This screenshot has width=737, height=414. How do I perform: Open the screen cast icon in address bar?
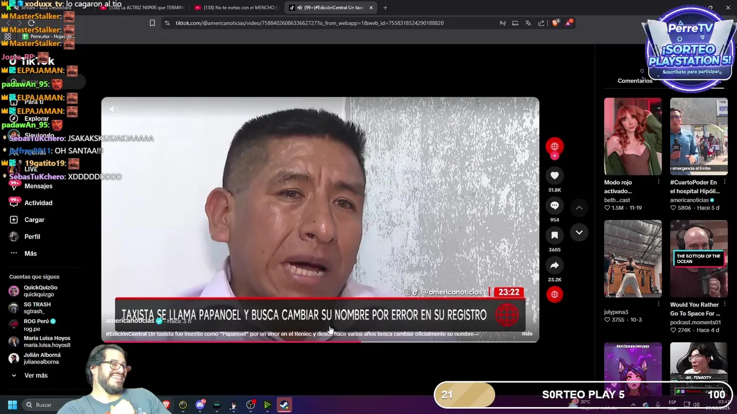coord(515,23)
